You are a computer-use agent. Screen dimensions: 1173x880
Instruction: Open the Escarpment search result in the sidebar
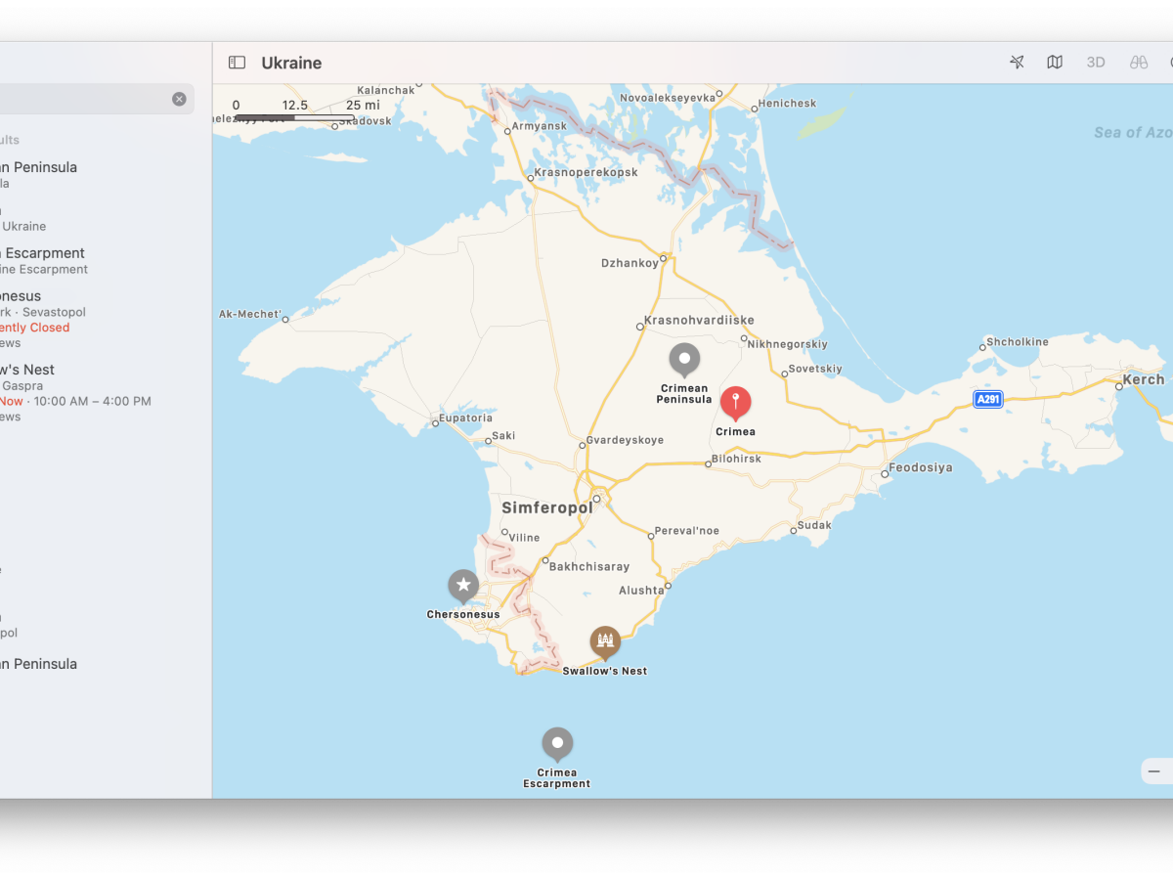tap(44, 253)
